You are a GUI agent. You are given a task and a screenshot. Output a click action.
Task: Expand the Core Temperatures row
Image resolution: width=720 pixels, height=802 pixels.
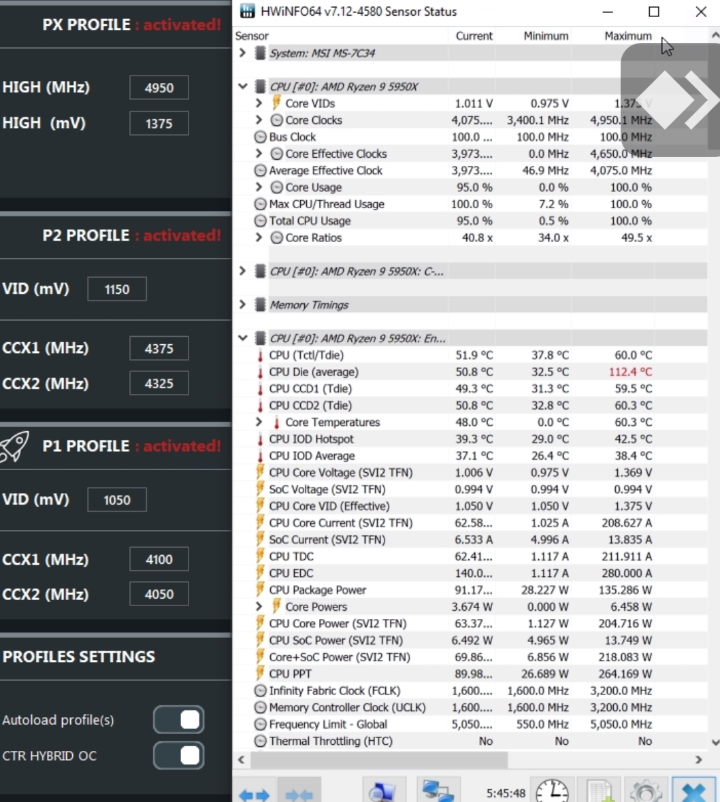[x=259, y=422]
